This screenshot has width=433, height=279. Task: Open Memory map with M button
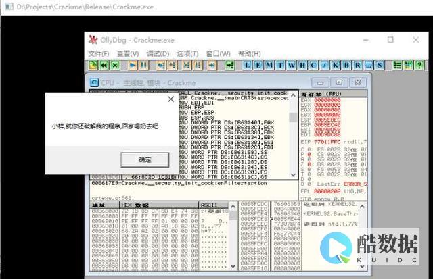[x=269, y=66]
